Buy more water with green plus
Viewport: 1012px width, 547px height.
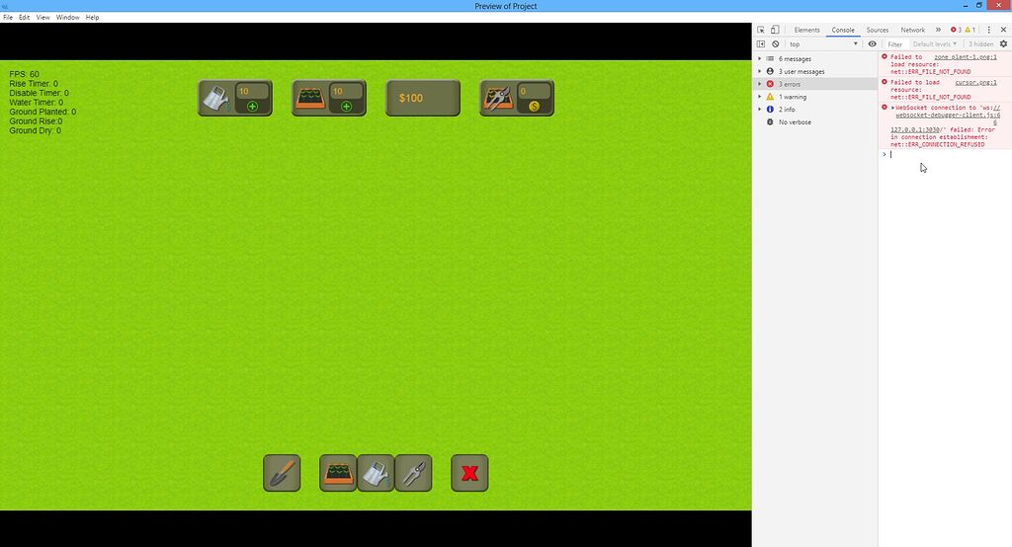click(x=252, y=106)
